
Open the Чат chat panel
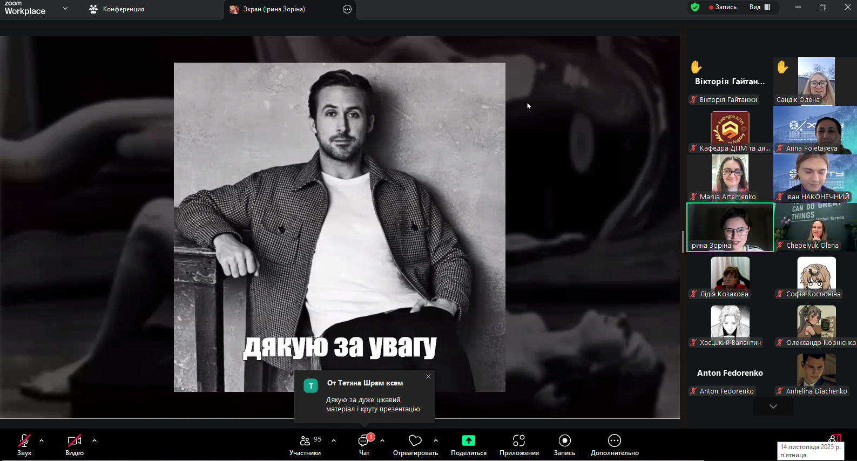[365, 445]
